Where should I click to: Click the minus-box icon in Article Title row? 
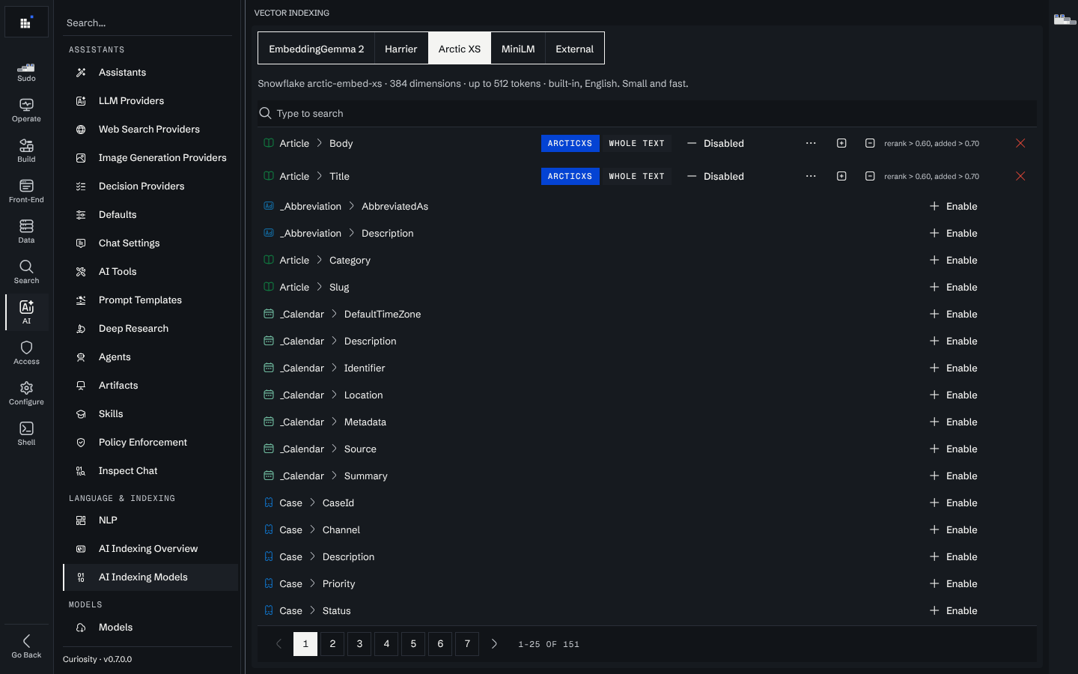pos(870,176)
